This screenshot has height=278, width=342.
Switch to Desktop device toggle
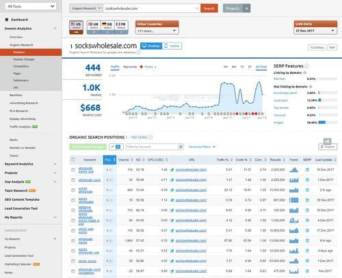(151, 46)
